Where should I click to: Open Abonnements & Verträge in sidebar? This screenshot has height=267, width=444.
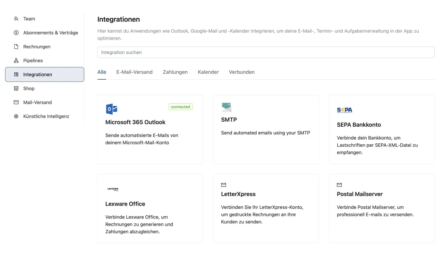tap(51, 33)
